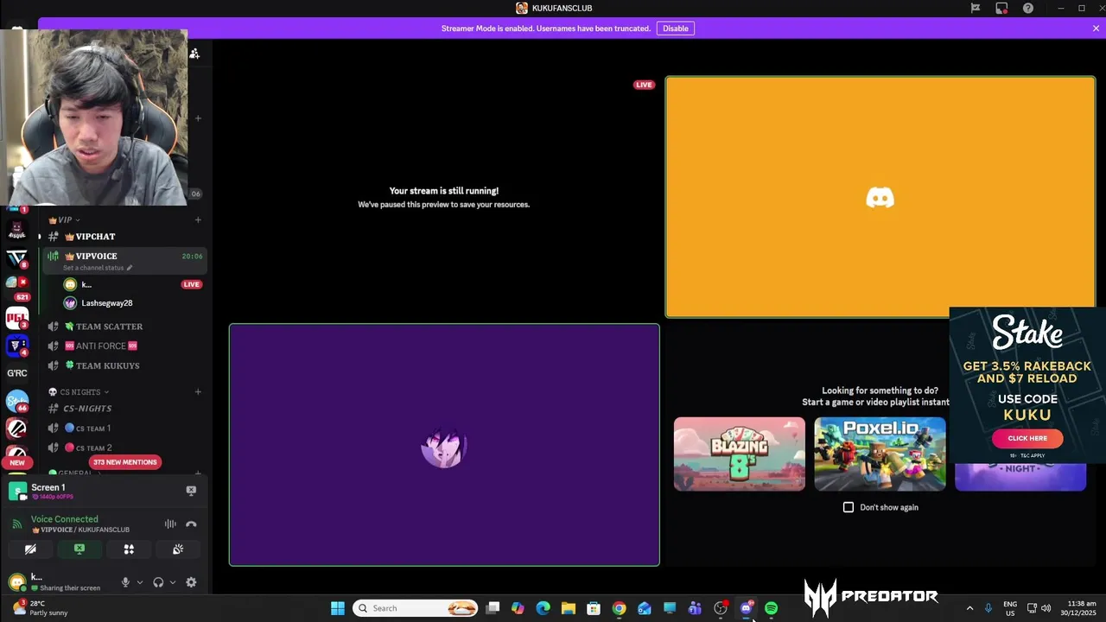
Task: Open File Explorer from the taskbar
Action: point(568,608)
